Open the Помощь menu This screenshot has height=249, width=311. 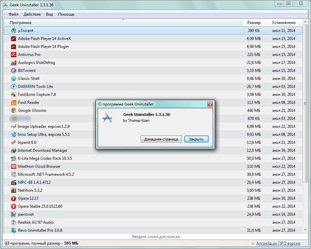[66, 14]
